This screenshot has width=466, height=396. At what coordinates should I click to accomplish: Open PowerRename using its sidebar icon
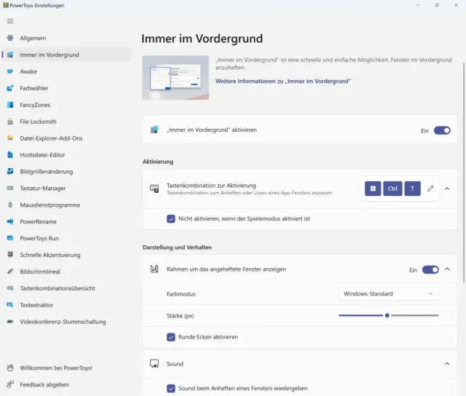tap(11, 221)
